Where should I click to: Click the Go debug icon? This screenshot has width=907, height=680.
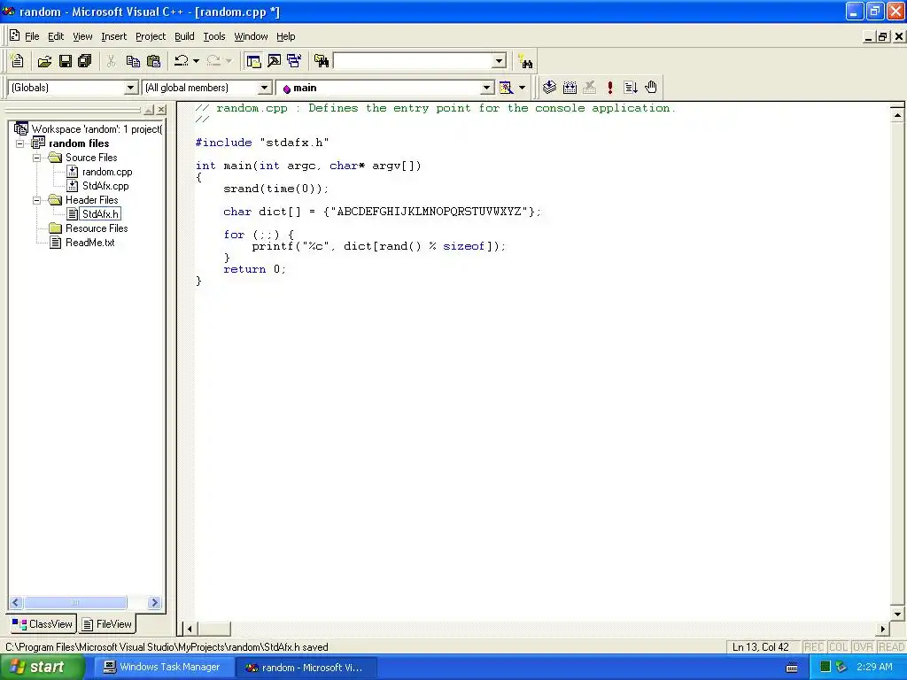click(x=631, y=88)
